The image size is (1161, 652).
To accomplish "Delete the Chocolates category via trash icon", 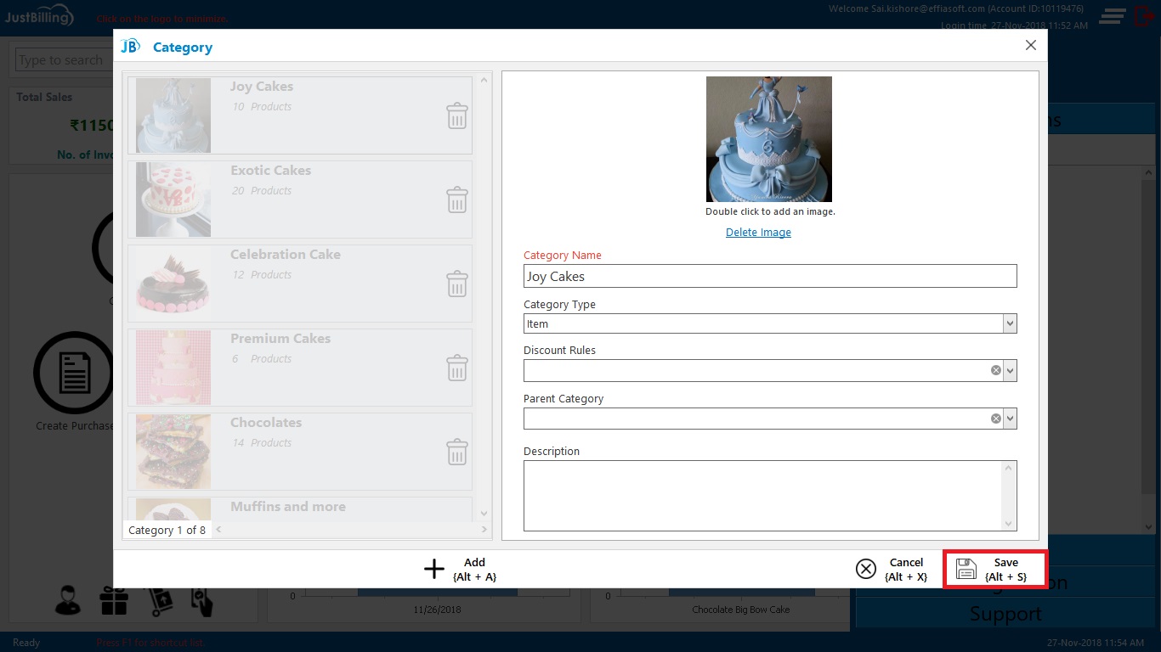I will [x=457, y=452].
